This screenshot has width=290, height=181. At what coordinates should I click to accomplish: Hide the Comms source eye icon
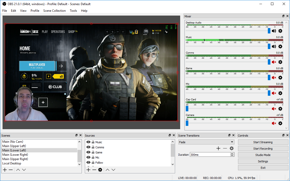(x=88, y=147)
